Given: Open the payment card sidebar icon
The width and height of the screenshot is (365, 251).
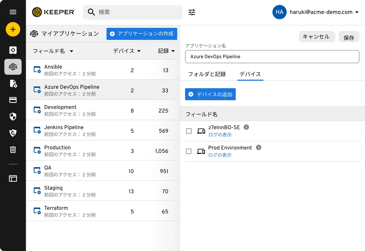Looking at the screenshot, I should pyautogui.click(x=13, y=100).
